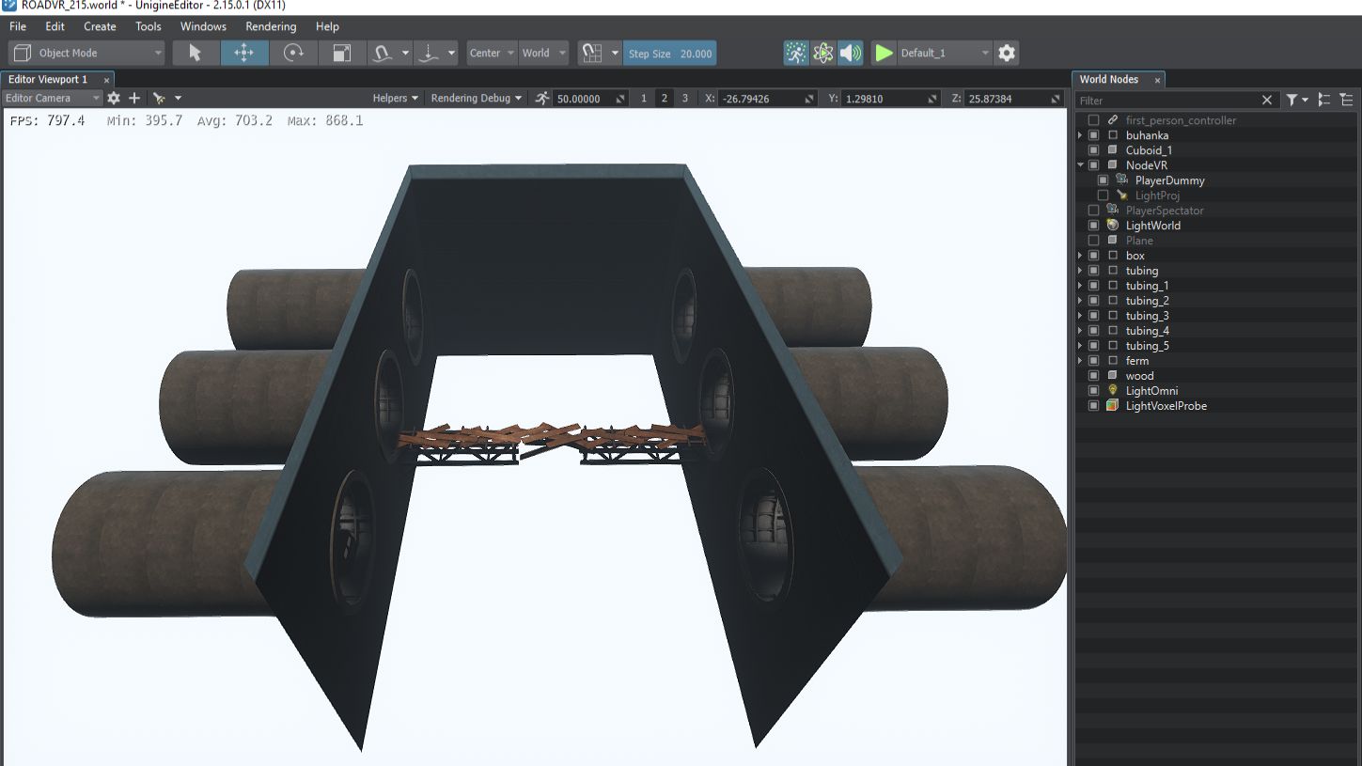Viewport: 1362px width, 766px height.
Task: Toggle the sound speaker icon
Action: click(x=851, y=53)
